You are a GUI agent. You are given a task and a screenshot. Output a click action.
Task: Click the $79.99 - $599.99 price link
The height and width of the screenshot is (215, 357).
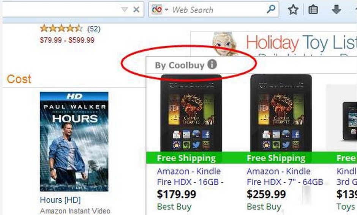(x=67, y=40)
